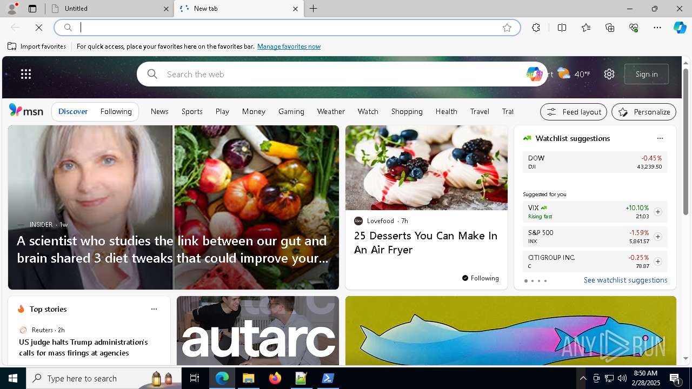Toggle split screen view

point(562,28)
